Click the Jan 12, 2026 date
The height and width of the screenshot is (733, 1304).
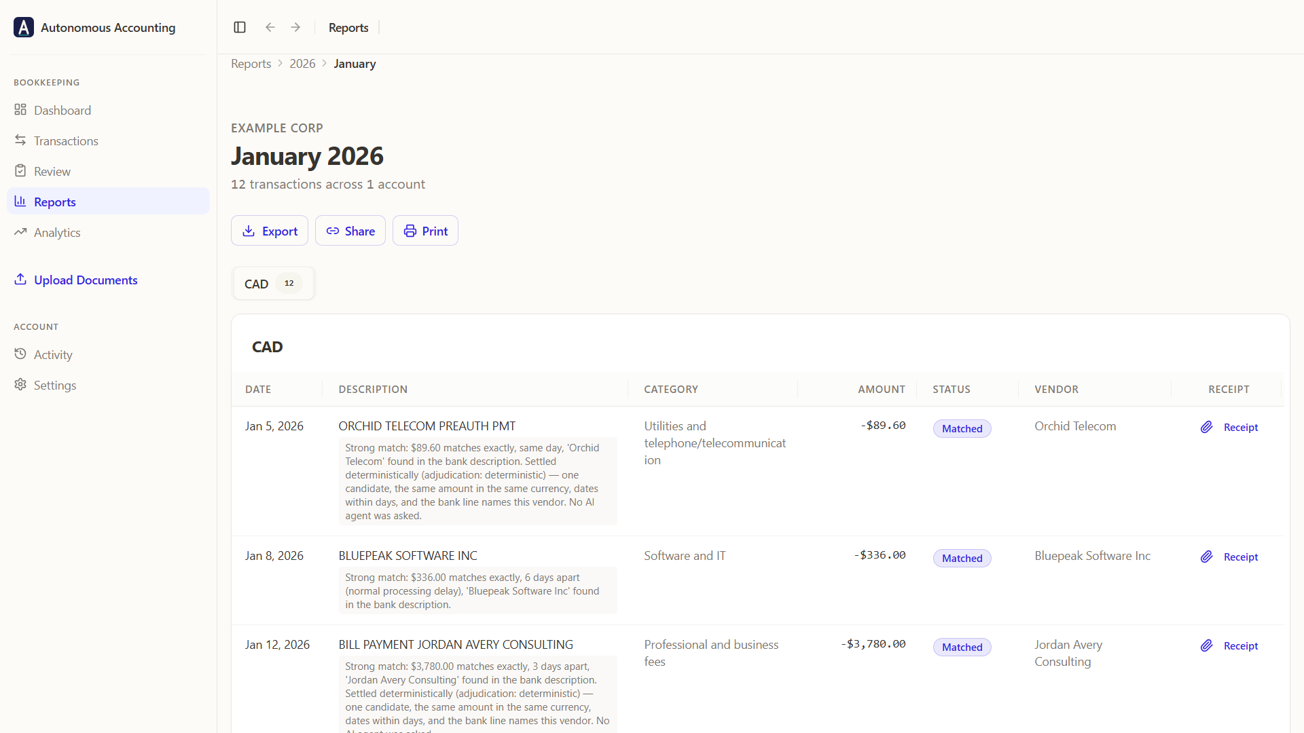277,644
